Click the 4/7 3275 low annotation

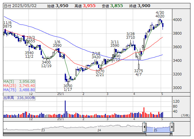(x=138, y=73)
